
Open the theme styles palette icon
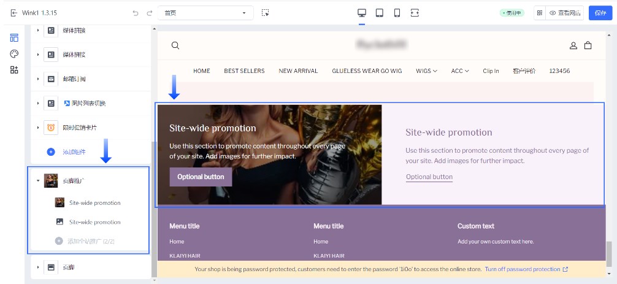[14, 54]
